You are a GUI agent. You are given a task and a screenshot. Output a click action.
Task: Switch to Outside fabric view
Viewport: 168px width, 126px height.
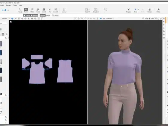coord(43,15)
